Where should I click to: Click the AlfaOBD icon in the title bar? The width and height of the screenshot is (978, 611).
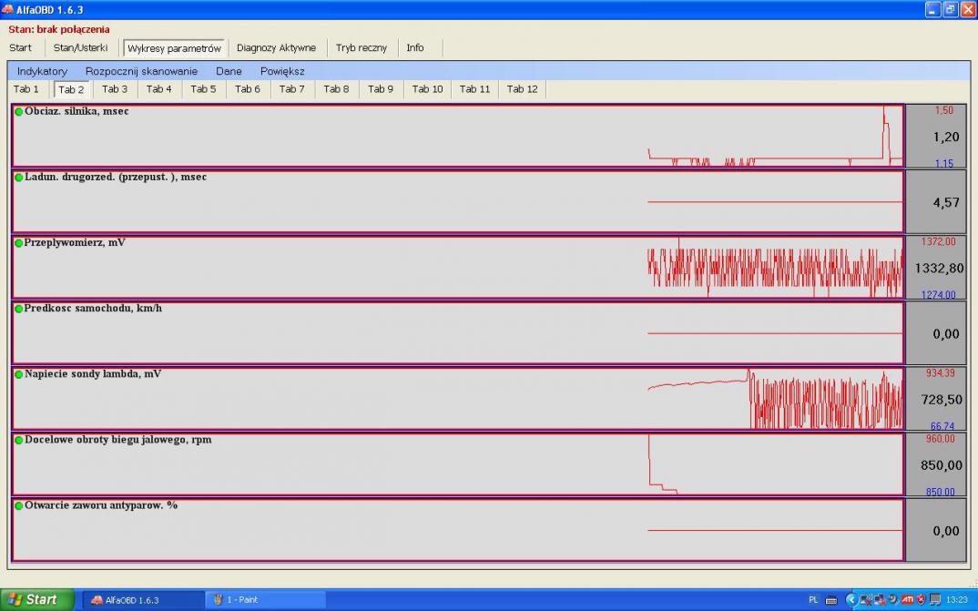pyautogui.click(x=8, y=9)
